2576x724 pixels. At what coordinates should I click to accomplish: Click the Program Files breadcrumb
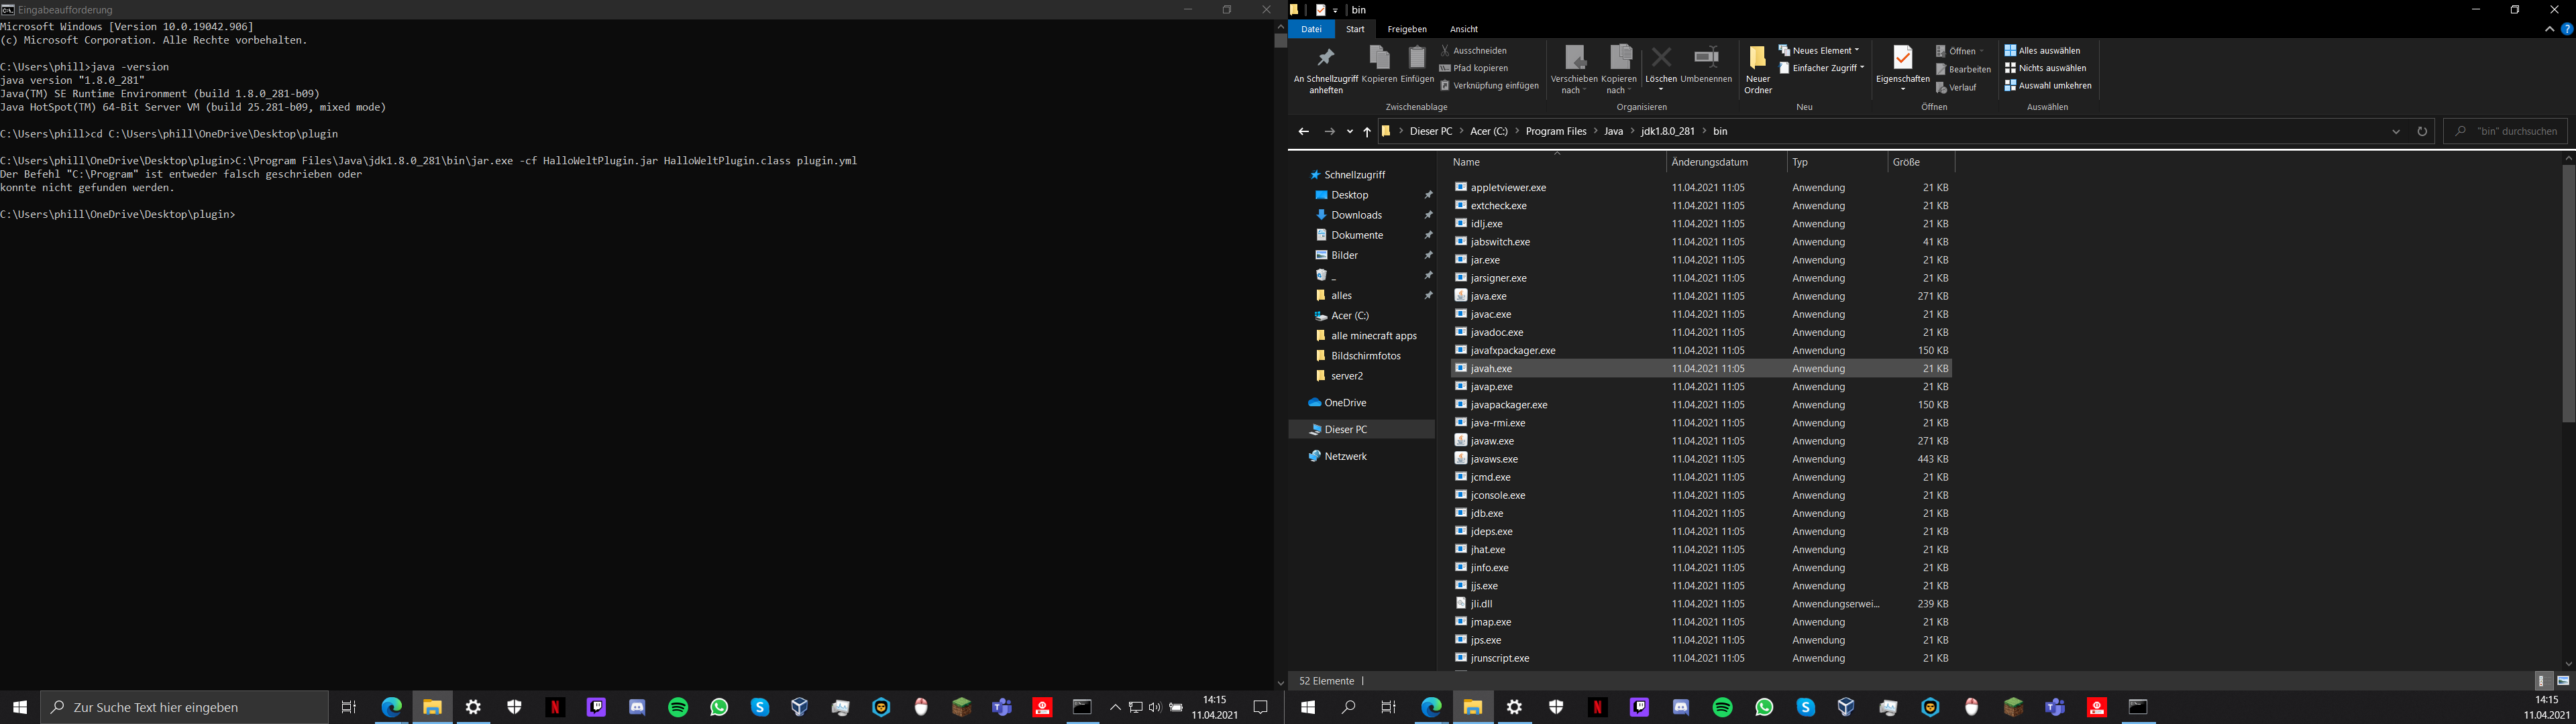tap(1555, 131)
